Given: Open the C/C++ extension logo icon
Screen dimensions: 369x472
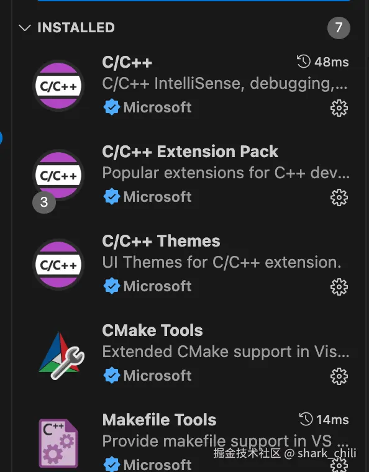Looking at the screenshot, I should (x=58, y=86).
